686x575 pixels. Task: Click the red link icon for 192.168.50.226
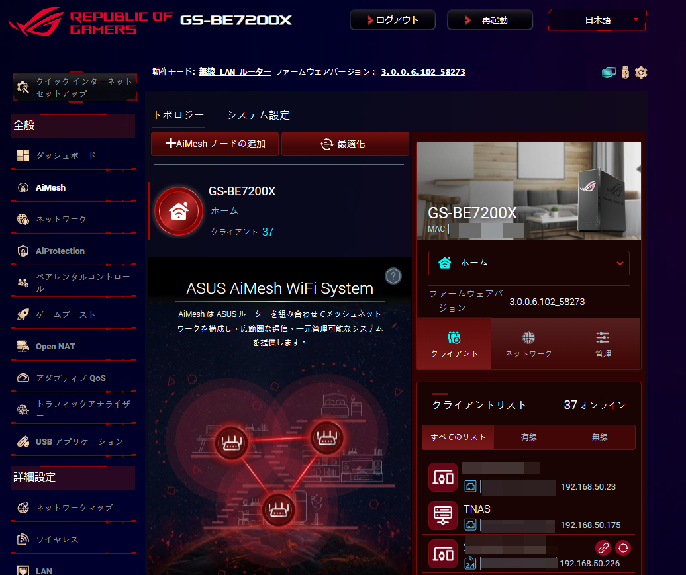(603, 547)
